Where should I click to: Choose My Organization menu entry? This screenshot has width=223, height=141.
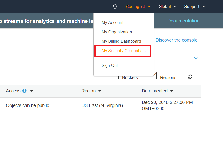pyautogui.click(x=117, y=32)
